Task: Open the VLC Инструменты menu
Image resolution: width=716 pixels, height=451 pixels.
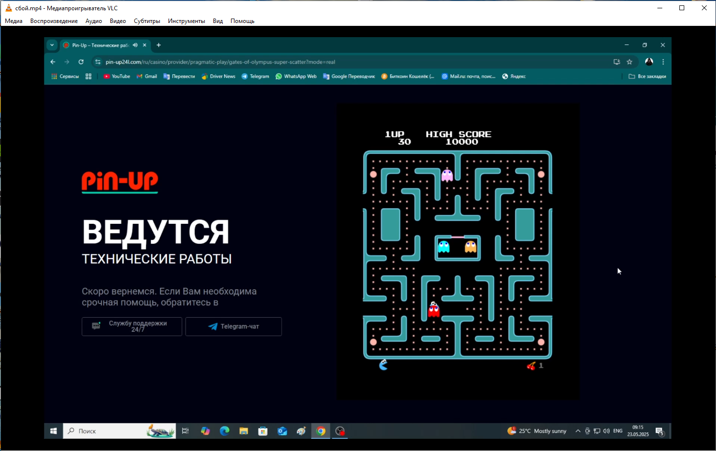Action: click(186, 21)
